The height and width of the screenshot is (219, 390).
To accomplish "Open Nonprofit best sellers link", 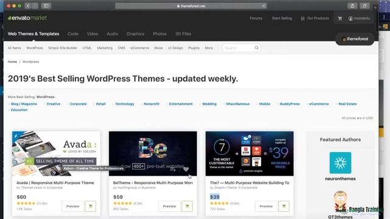I will point(152,104).
